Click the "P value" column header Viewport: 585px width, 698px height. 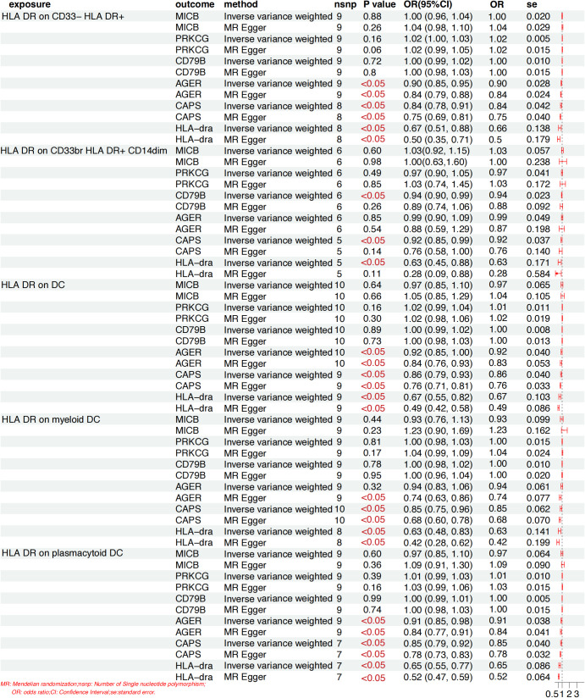tap(379, 4)
